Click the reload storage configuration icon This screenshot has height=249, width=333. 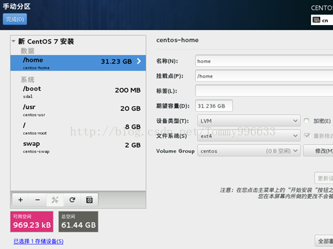coord(72,200)
